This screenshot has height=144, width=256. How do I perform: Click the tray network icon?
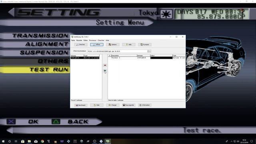tap(235, 141)
